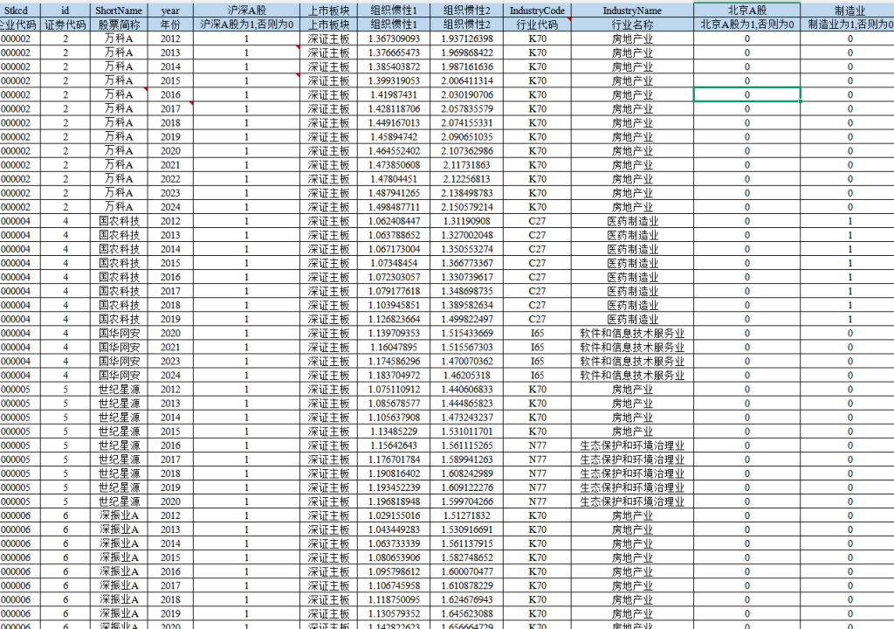The image size is (894, 629).
Task: Select the 制造业 header cell
Action: 849,10
